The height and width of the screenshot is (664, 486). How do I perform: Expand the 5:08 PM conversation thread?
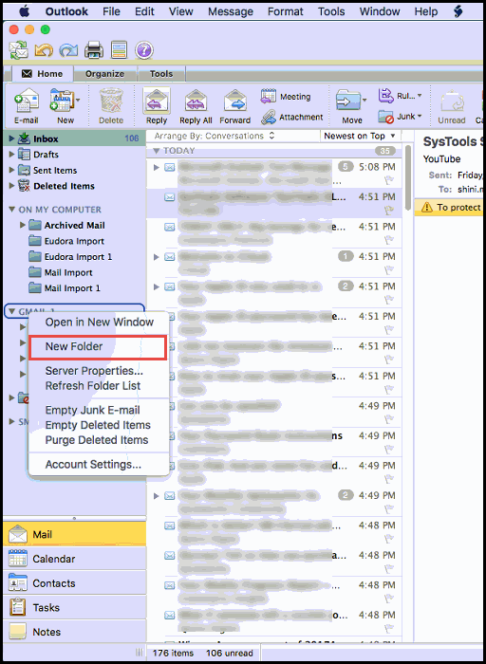157,168
